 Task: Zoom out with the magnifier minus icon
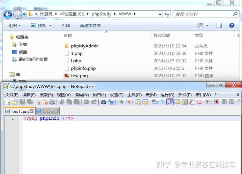128,102
